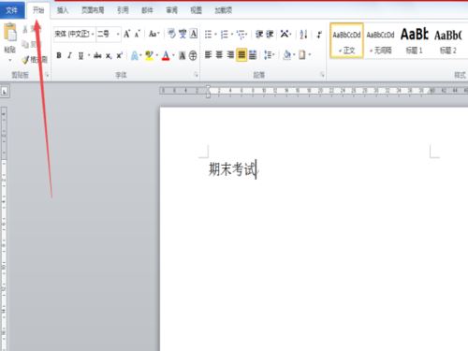
Task: Expand the Paste options arrow under 粘贴
Action: click(10, 60)
